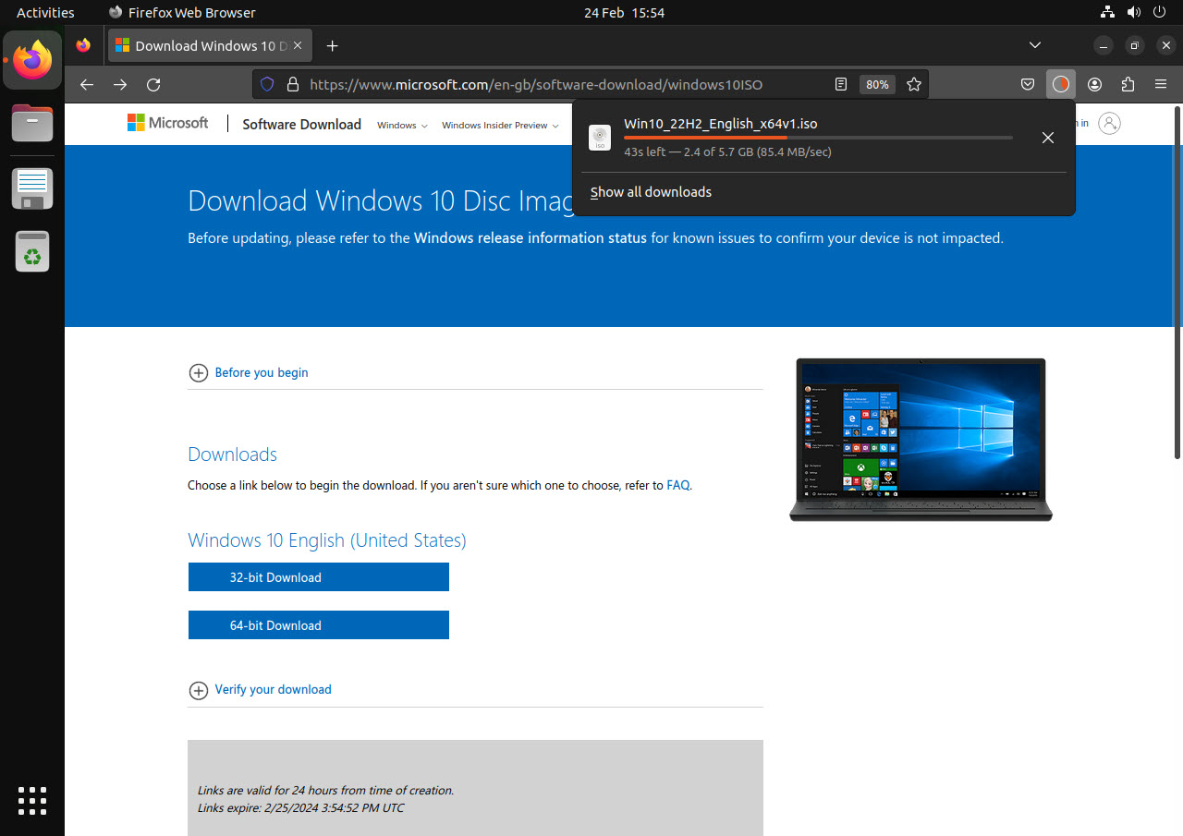Image resolution: width=1183 pixels, height=836 pixels.
Task: Toggle reader view for this page
Action: (840, 84)
